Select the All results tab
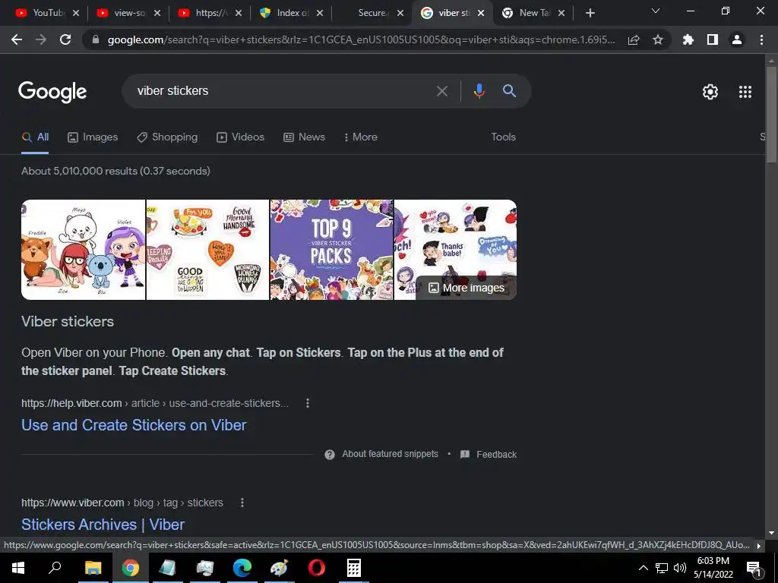This screenshot has height=583, width=778. (x=35, y=137)
